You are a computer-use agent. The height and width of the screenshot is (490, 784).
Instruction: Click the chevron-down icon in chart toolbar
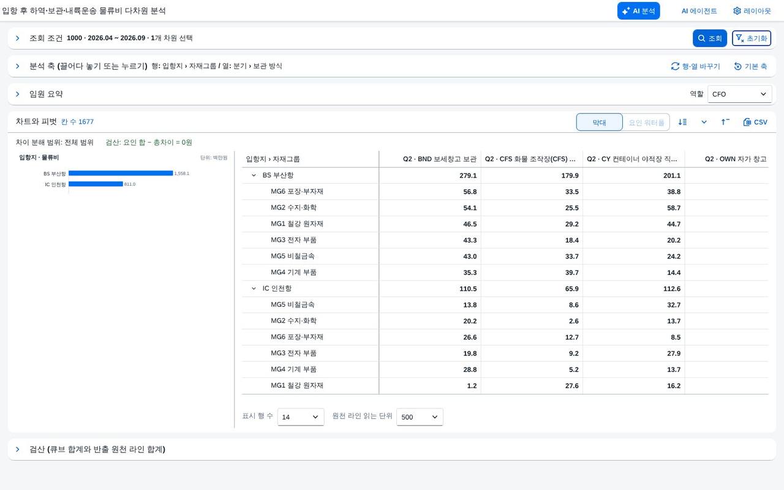pos(704,122)
